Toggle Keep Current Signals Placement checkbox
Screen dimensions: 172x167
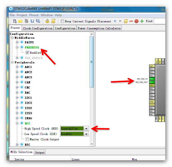coord(62,21)
